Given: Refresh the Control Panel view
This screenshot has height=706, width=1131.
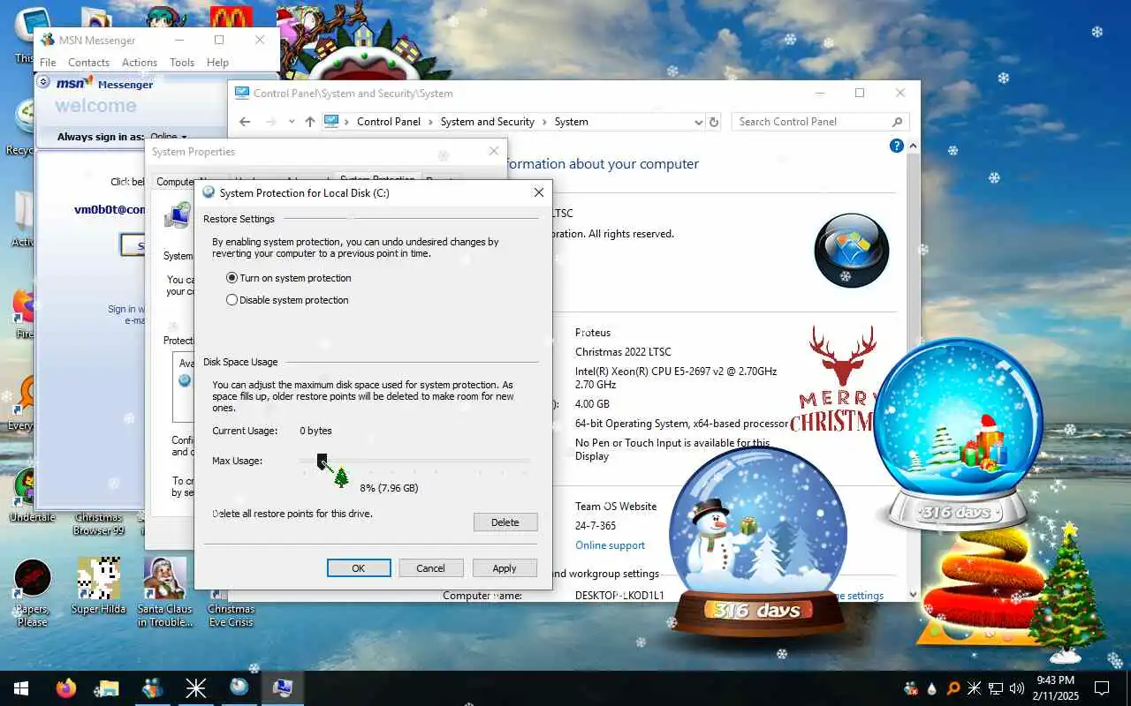Looking at the screenshot, I should point(714,122).
